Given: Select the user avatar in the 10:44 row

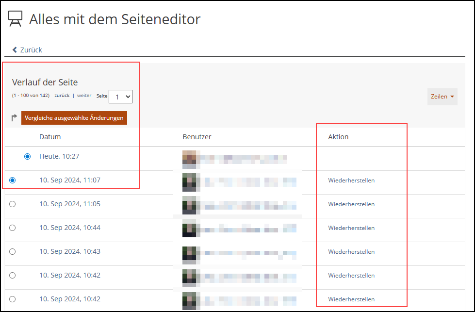Looking at the screenshot, I should (x=189, y=228).
